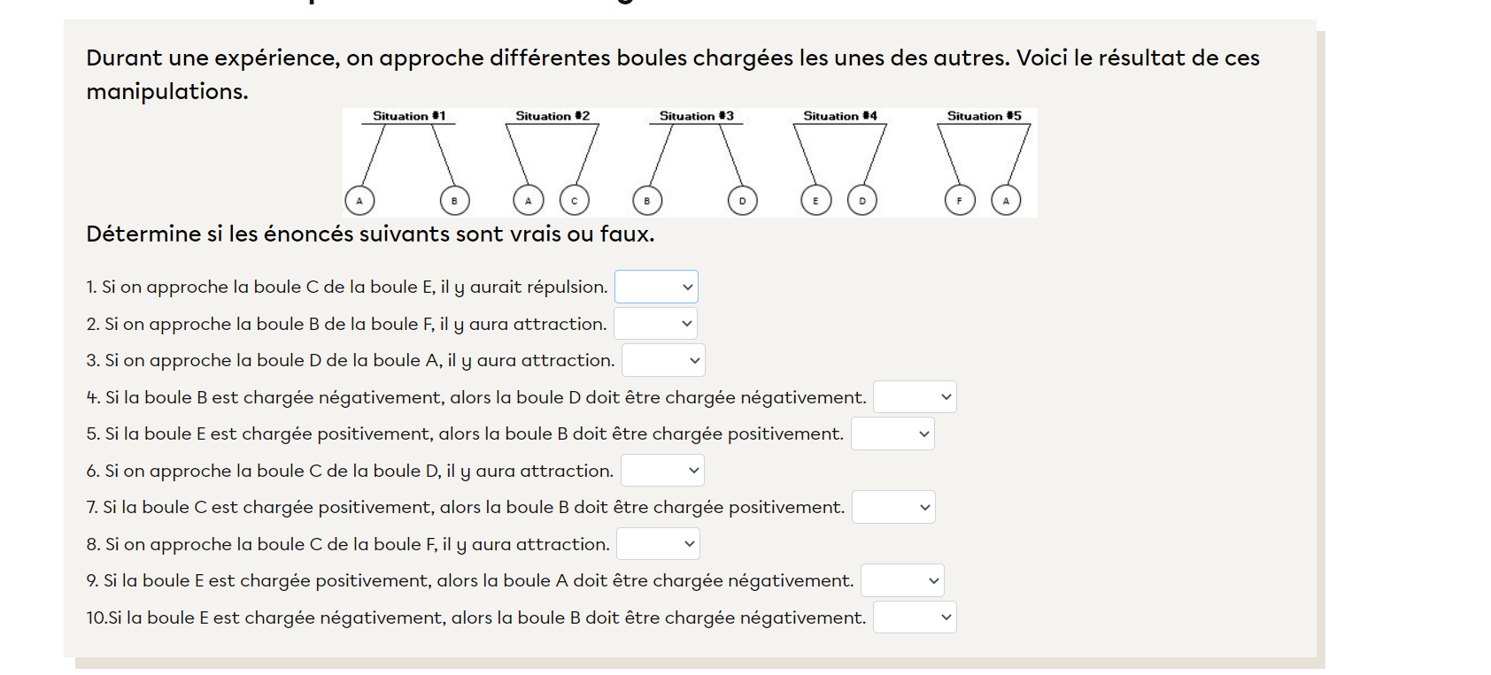Click ball A in Situation #5 diagram
Screen dimensions: 1491x675
point(1006,201)
